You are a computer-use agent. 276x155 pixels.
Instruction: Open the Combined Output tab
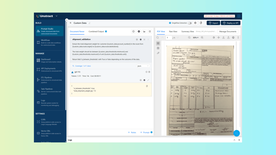pyautogui.click(x=95, y=31)
